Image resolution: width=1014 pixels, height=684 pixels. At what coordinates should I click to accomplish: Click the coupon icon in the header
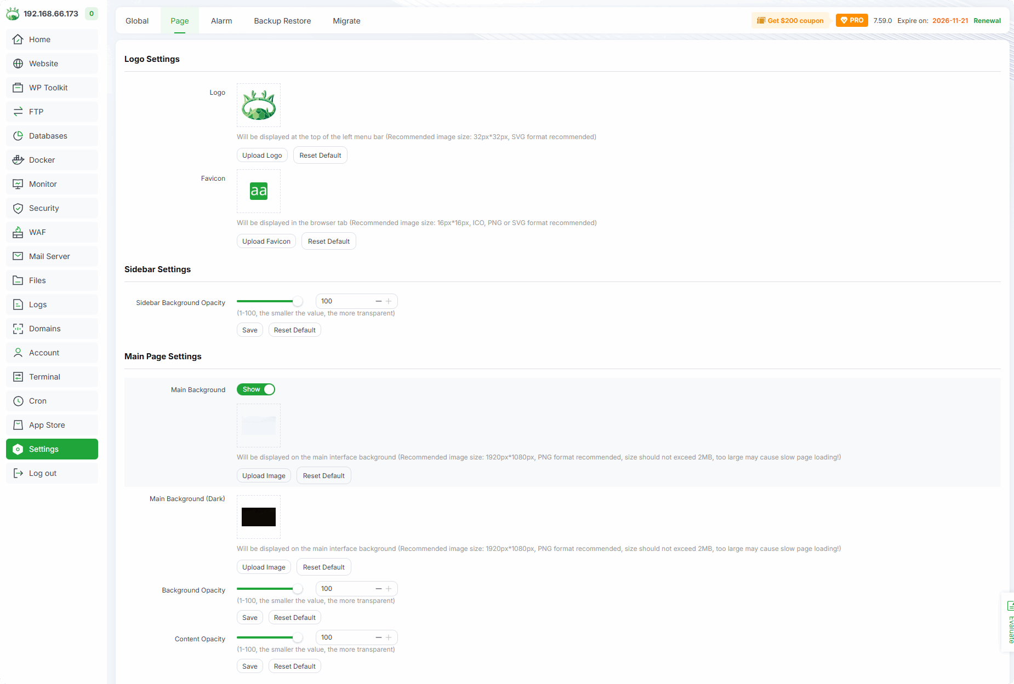click(761, 21)
